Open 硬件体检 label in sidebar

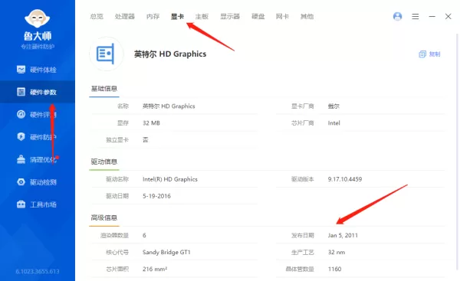(x=43, y=70)
